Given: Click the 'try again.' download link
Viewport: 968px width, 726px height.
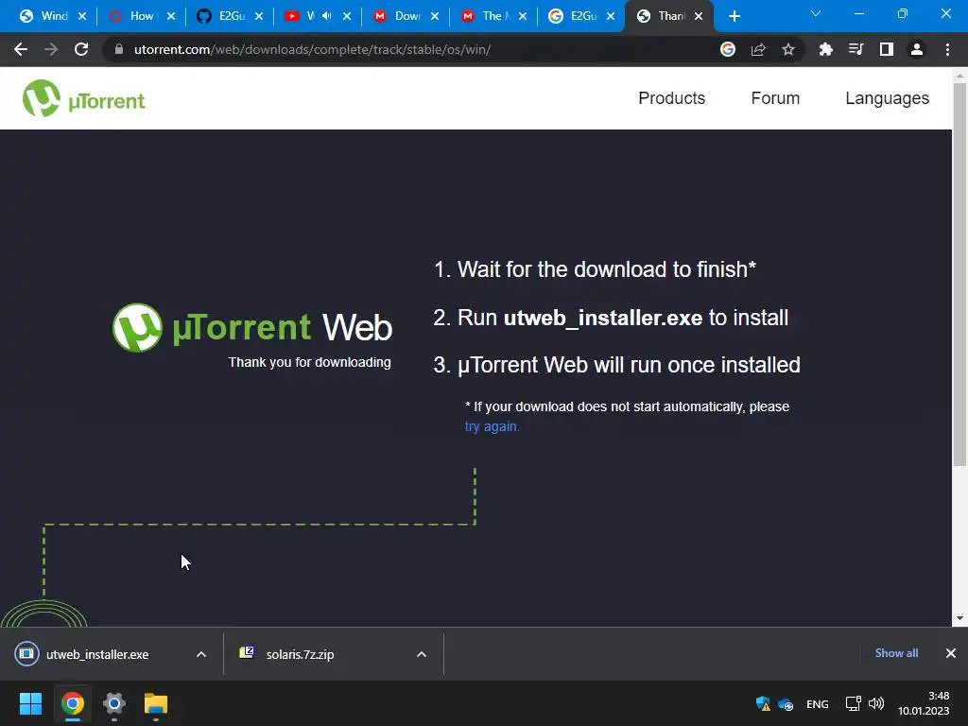Looking at the screenshot, I should [x=492, y=426].
